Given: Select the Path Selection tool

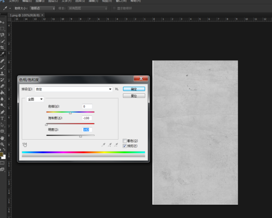Looking at the screenshot, I should click(2, 125).
